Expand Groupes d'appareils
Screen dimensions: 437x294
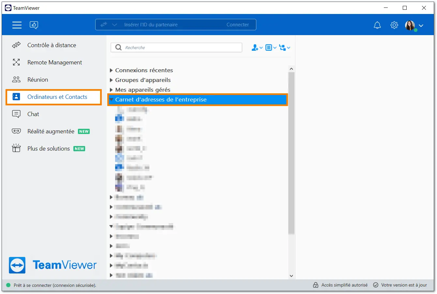tap(111, 80)
